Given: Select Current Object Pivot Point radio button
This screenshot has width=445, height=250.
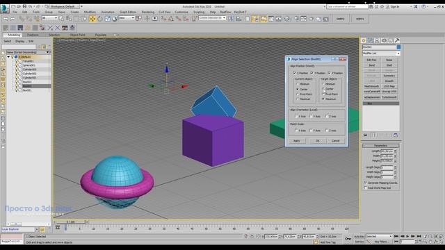Looking at the screenshot, I should click(x=298, y=94).
